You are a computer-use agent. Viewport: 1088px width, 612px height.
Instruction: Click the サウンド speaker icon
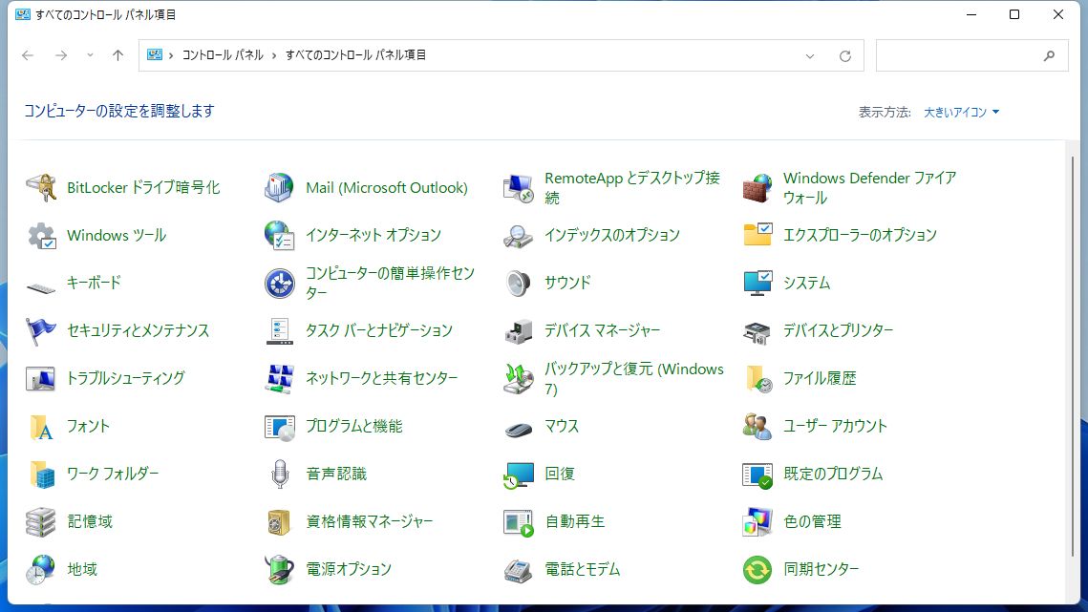tap(519, 284)
